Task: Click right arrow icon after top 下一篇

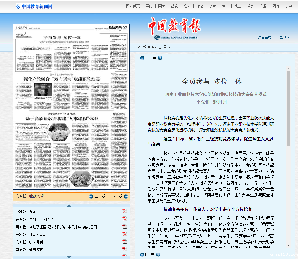Action: pos(160,58)
